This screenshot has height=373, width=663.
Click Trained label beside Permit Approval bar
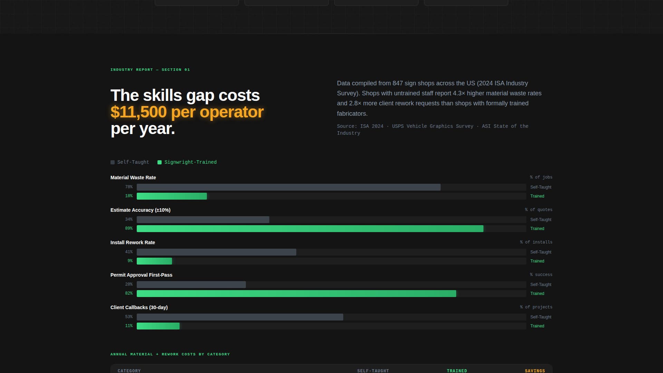coord(537,294)
